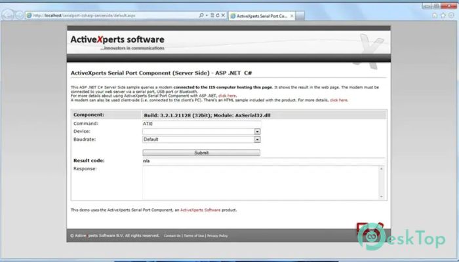This screenshot has height=262, width=459.
Task: Open Favorites using the star icon
Action: click(x=443, y=16)
